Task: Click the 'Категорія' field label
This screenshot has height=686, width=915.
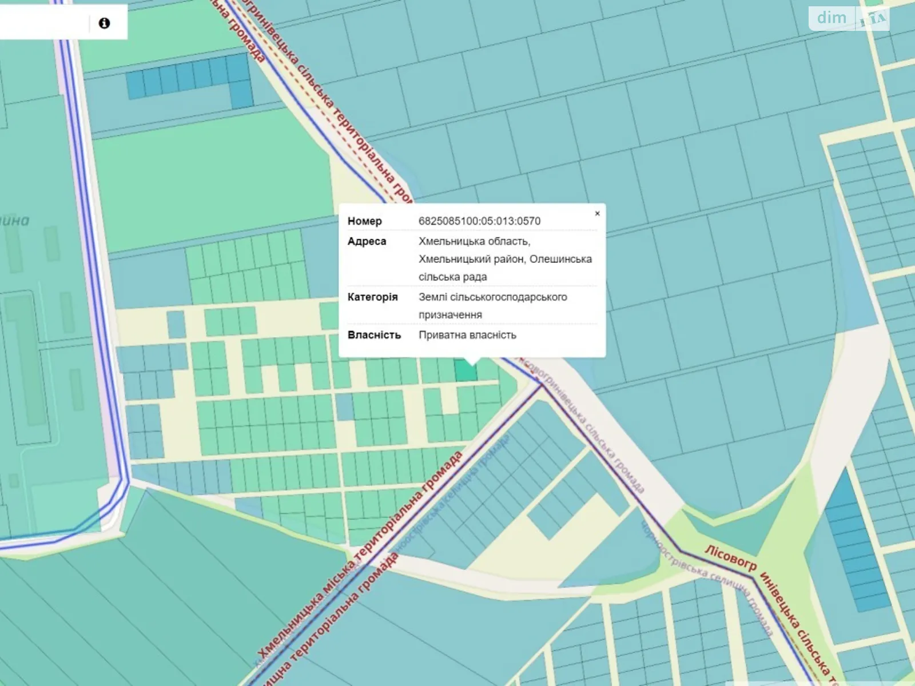Action: [x=372, y=297]
